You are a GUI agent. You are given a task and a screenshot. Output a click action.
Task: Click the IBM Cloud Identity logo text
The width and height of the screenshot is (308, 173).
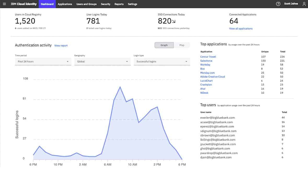pos(24,4)
